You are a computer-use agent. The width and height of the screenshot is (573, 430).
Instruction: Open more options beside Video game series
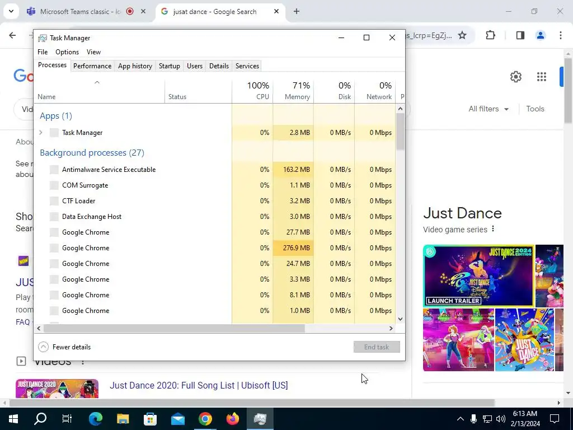pos(493,229)
